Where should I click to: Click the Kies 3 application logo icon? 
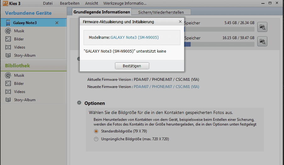pos(5,3)
